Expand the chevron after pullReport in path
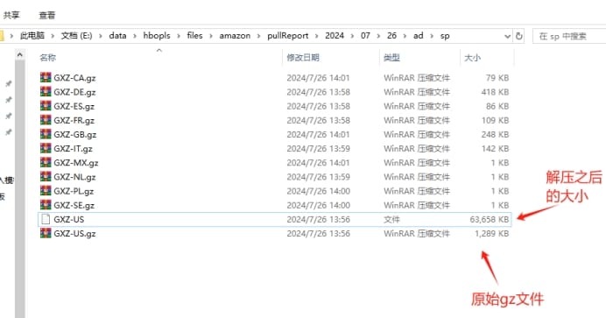The width and height of the screenshot is (606, 318). [316, 36]
